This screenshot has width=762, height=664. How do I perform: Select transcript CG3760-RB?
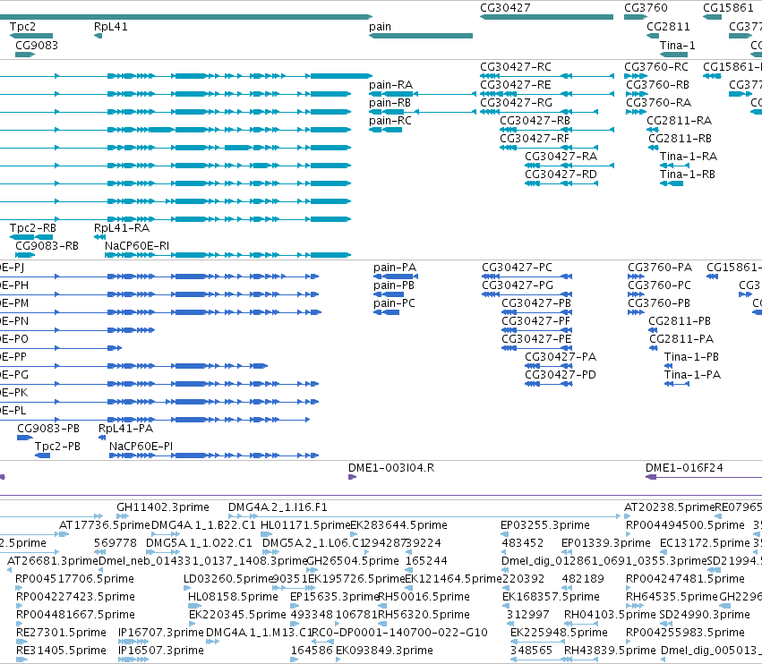[657, 85]
